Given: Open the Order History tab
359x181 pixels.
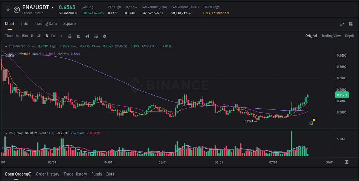Looking at the screenshot, I should click(47, 174).
